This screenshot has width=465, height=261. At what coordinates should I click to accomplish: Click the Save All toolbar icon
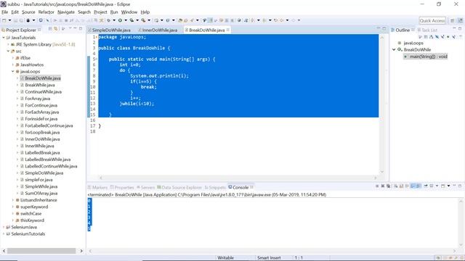pos(21,20)
